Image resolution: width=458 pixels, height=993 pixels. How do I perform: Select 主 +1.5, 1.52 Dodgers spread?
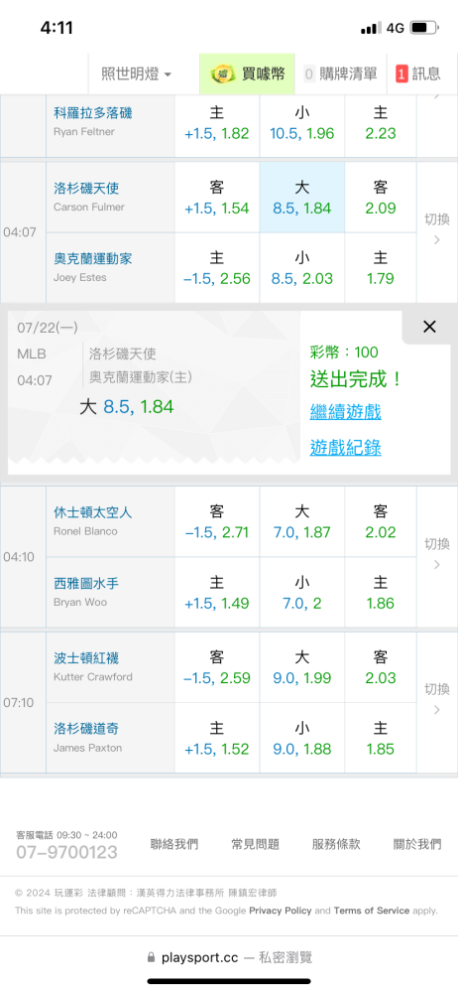[x=217, y=739]
